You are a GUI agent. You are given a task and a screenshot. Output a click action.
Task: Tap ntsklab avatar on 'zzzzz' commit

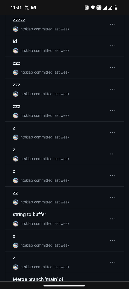pyautogui.click(x=15, y=29)
